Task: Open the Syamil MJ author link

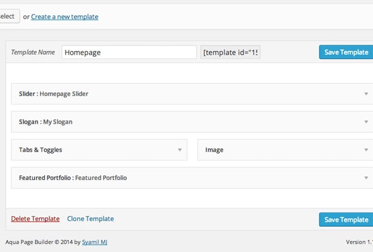Action: [94, 242]
